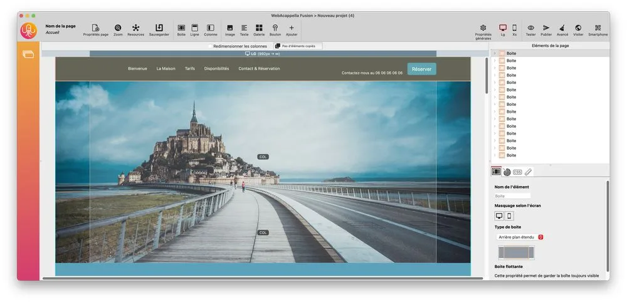Add a Bouton element from toolbar
627x303 pixels.
pyautogui.click(x=275, y=28)
